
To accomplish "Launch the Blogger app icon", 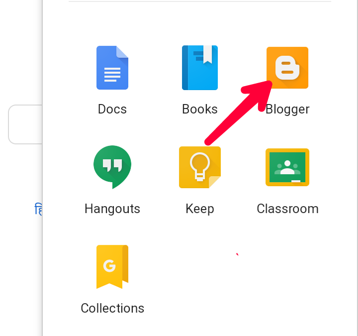I will [x=287, y=68].
